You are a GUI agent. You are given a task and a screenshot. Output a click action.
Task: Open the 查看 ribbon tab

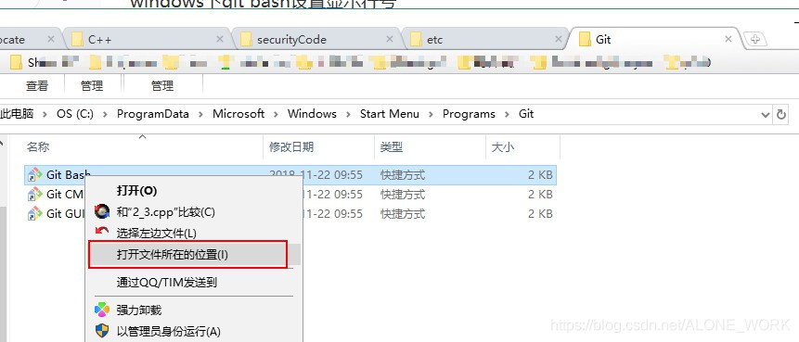(37, 86)
